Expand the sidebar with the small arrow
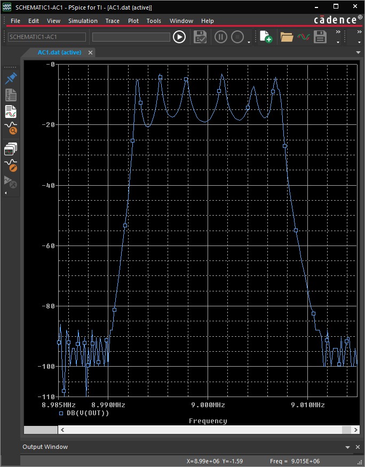Screen dimensions: 365x467 pyautogui.click(x=5, y=193)
